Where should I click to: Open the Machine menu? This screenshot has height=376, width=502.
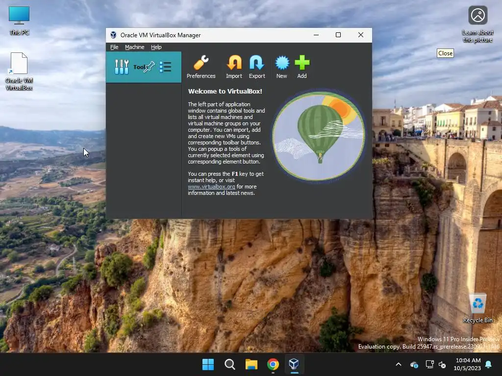(x=134, y=47)
